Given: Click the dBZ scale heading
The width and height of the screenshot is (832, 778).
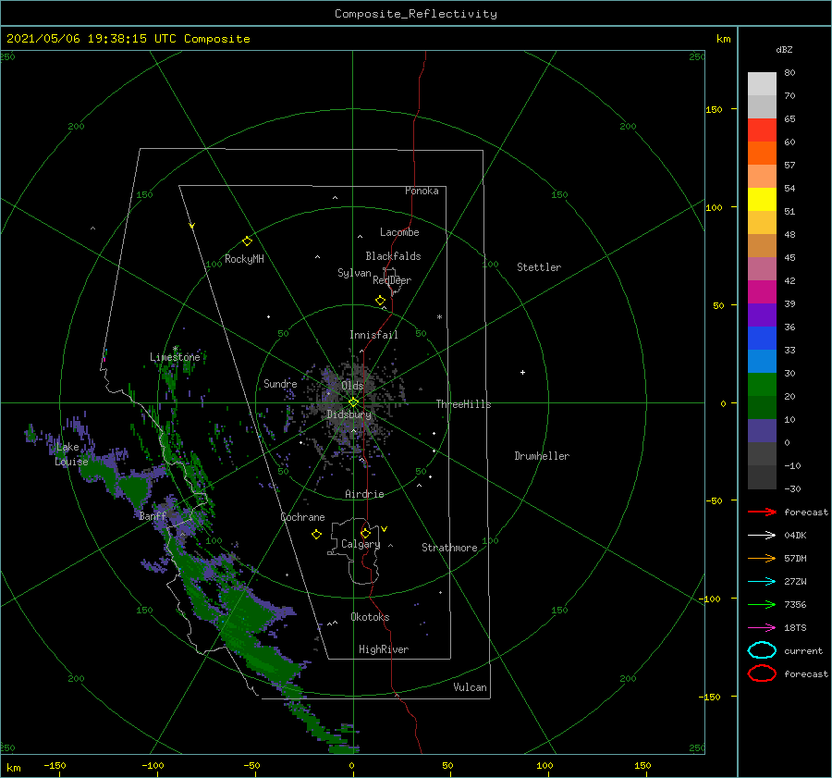Looking at the screenshot, I should pos(784,49).
